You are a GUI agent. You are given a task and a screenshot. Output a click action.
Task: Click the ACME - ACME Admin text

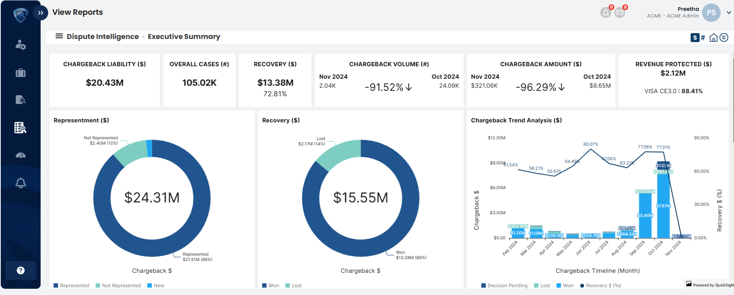(673, 16)
